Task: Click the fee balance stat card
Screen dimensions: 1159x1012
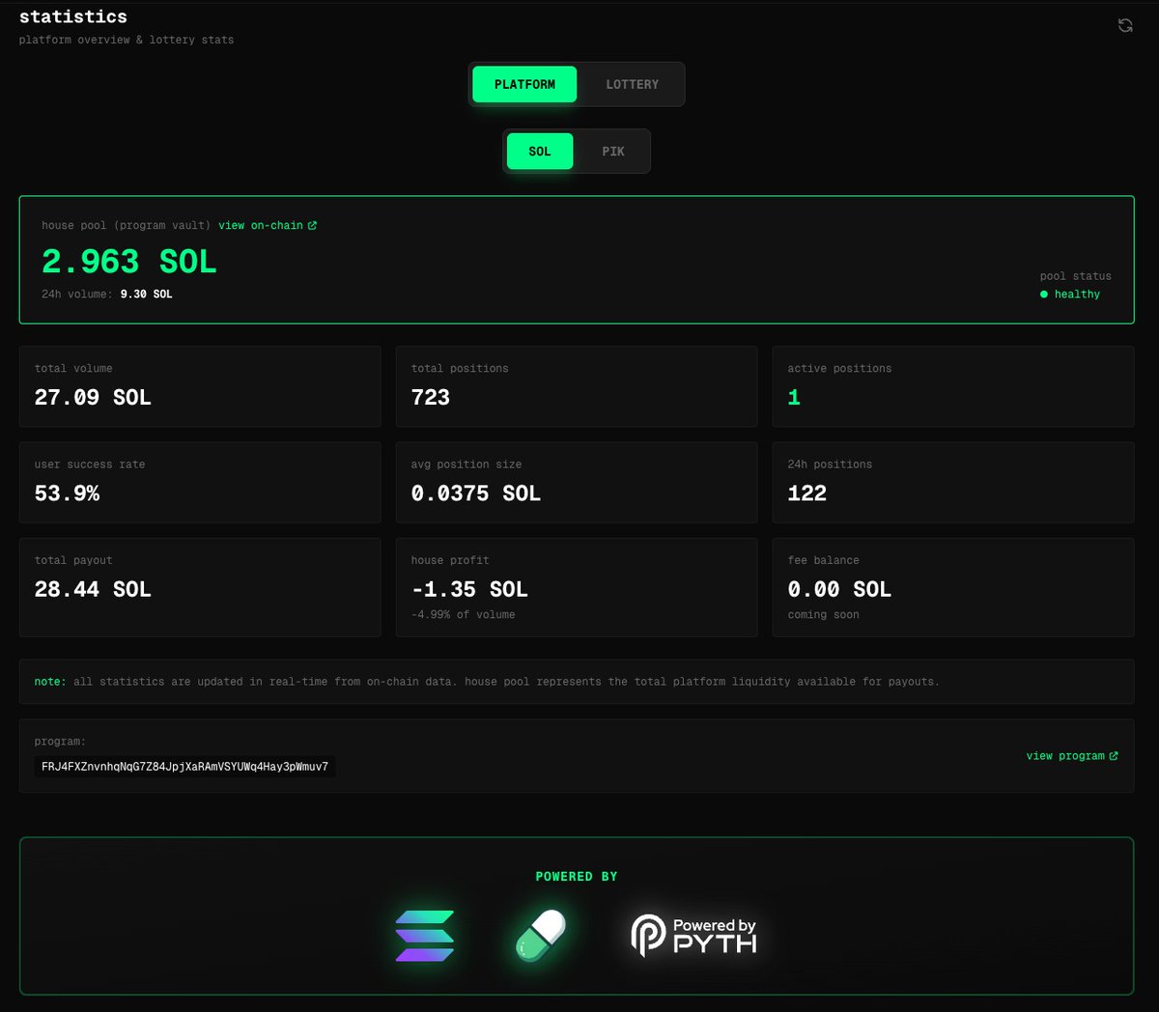Action: click(952, 587)
